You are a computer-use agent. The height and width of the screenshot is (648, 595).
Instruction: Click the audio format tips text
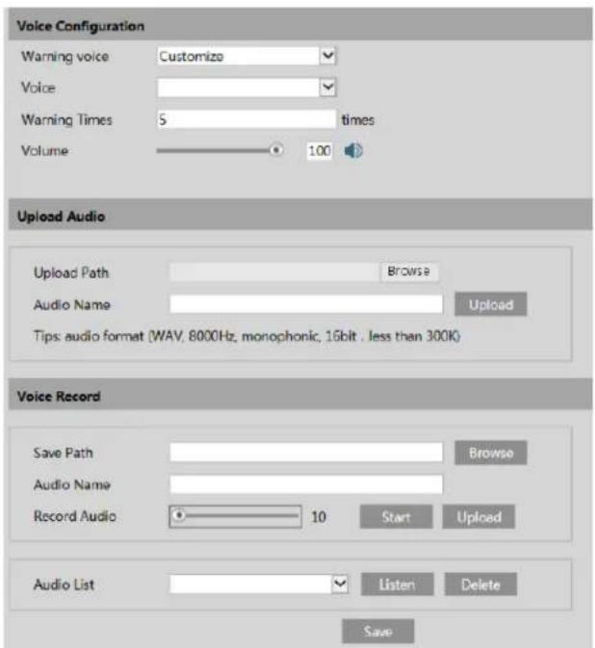246,336
